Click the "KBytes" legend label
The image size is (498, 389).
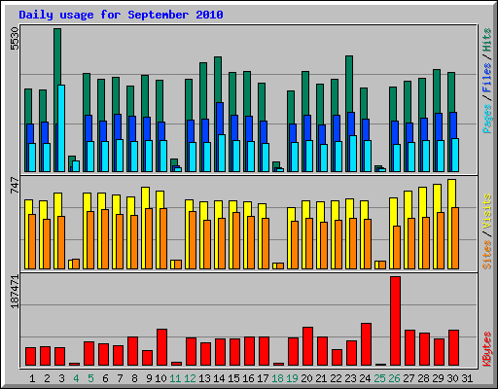coord(487,349)
